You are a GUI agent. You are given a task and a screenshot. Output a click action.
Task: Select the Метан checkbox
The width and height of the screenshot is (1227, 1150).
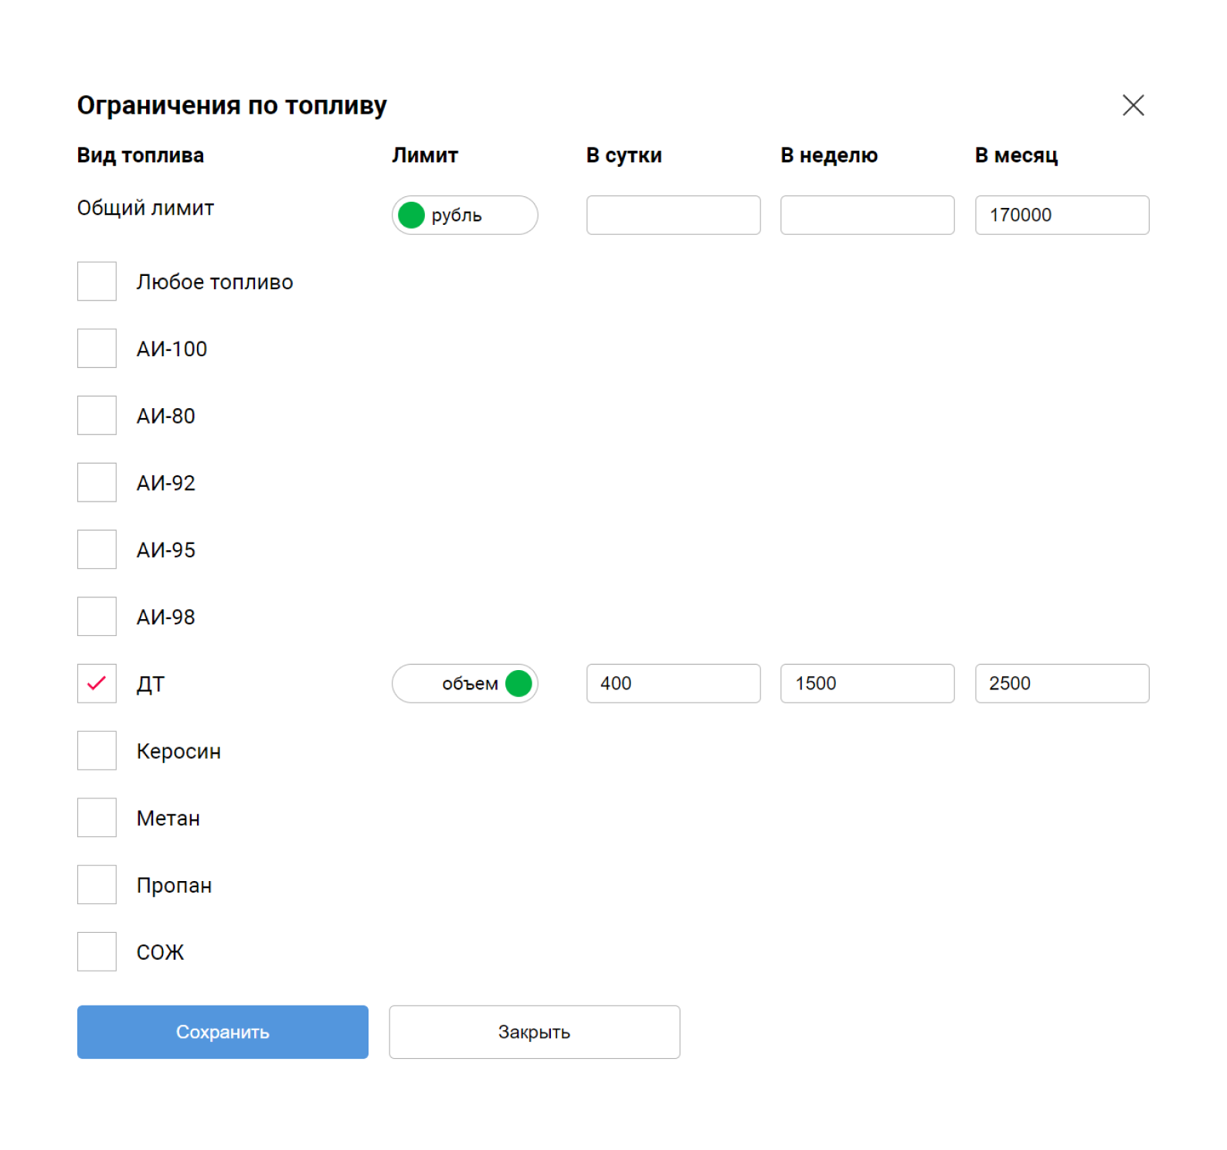pos(97,818)
